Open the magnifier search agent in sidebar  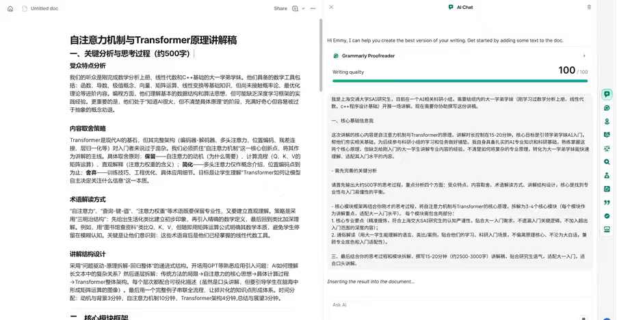click(607, 162)
